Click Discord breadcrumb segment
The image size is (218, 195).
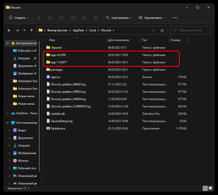(x=106, y=30)
